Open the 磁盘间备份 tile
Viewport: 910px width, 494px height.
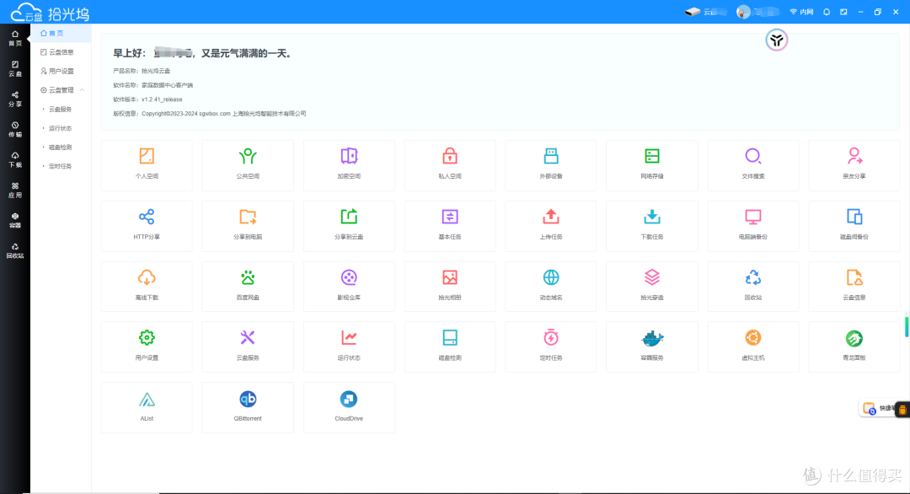[x=854, y=226]
